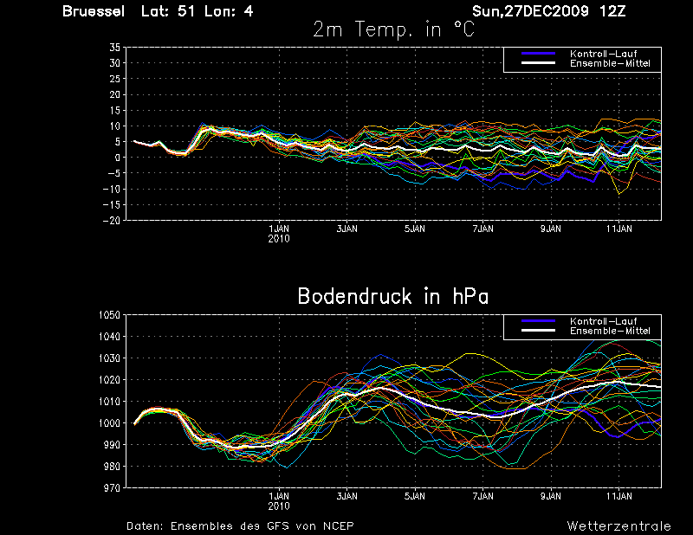
Task: Click the blue Kontroll-Lauf swatch in pressure legend
Action: 538,321
